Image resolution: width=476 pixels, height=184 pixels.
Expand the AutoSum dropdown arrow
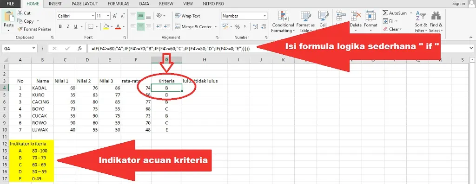[411, 13]
